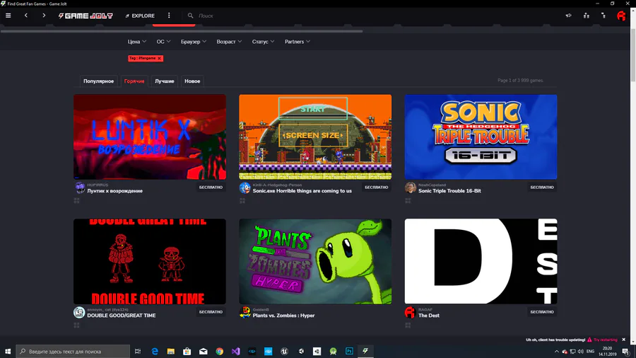The width and height of the screenshot is (636, 358).
Task: Expand the ОС filter dropdown
Action: (x=163, y=42)
